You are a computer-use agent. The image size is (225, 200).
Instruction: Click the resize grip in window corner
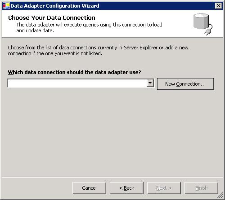coord(220,196)
